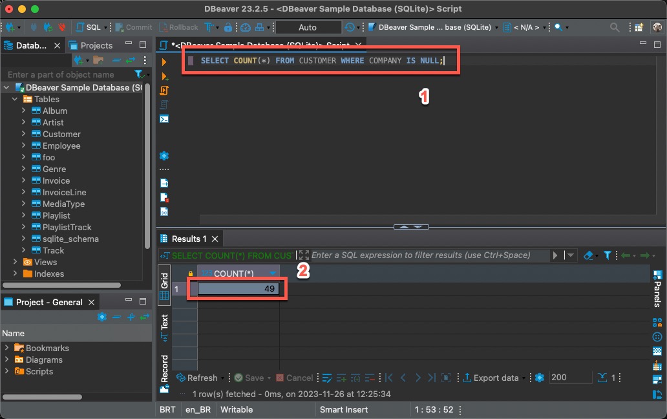Toggle the Auto commit mode box
Screen dimensions: 667x419
(x=308, y=27)
